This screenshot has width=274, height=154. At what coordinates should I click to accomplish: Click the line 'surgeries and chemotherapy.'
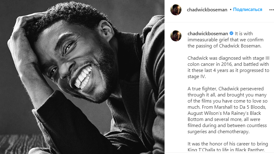(218, 132)
